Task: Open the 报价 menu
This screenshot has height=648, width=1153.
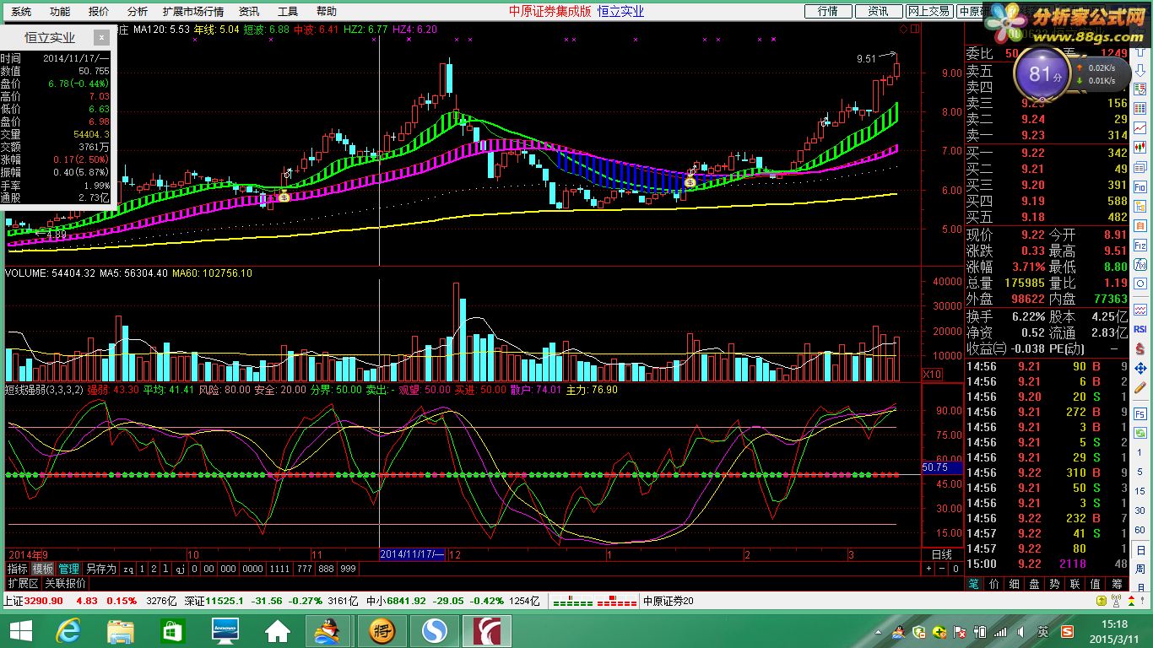Action: (x=99, y=11)
